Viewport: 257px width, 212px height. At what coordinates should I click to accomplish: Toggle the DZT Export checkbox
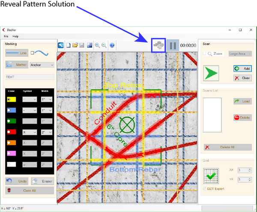point(204,188)
